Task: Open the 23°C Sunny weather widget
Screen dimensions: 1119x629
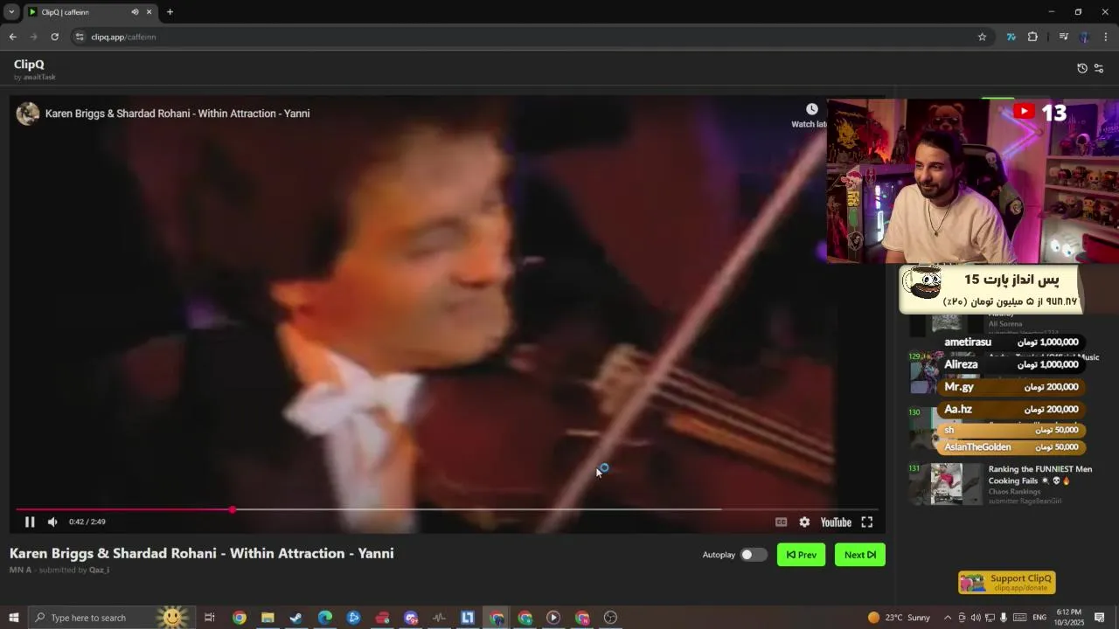Action: (x=899, y=618)
